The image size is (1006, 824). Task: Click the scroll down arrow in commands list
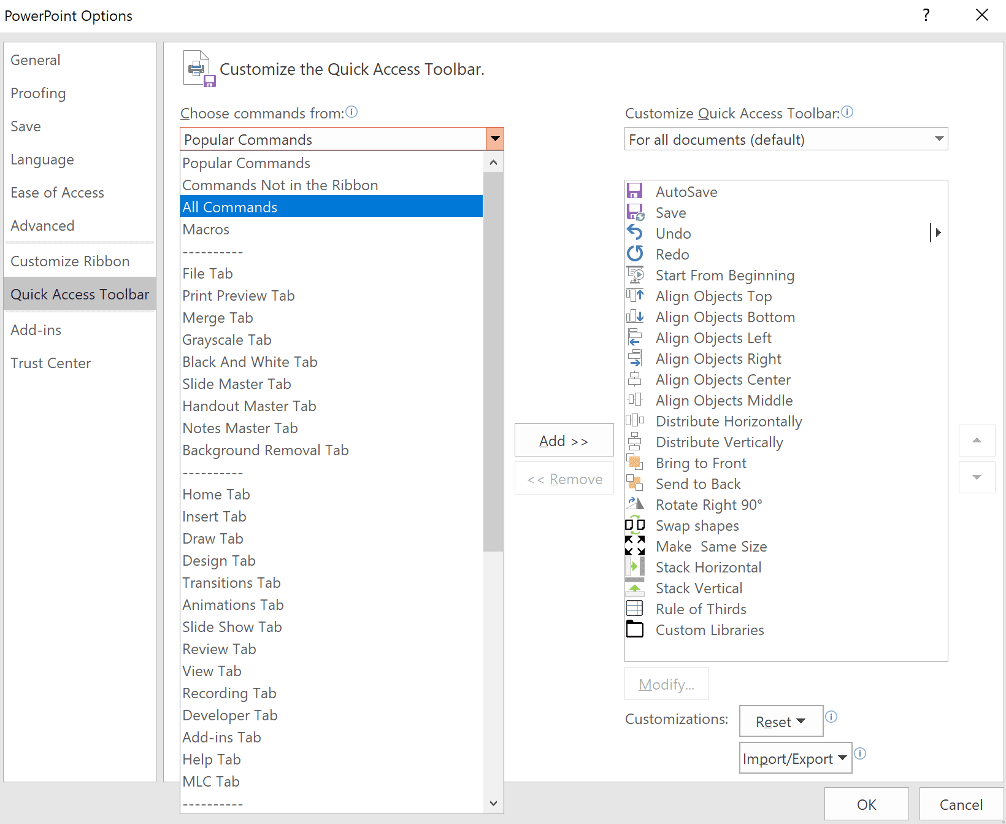coord(493,803)
